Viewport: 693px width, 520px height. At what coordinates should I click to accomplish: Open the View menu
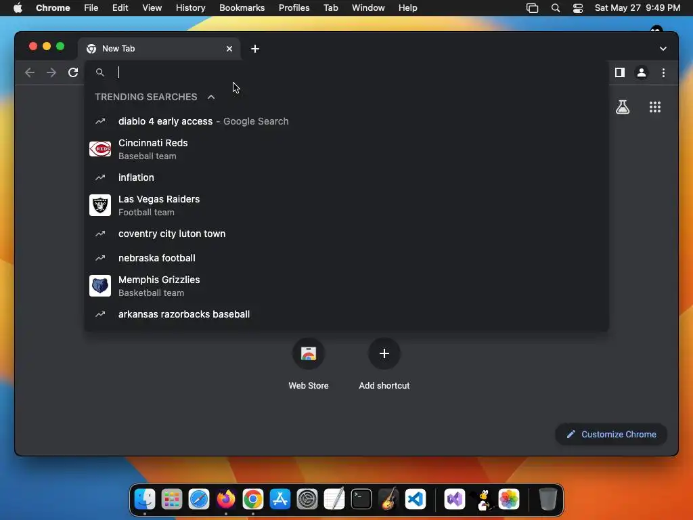point(152,8)
